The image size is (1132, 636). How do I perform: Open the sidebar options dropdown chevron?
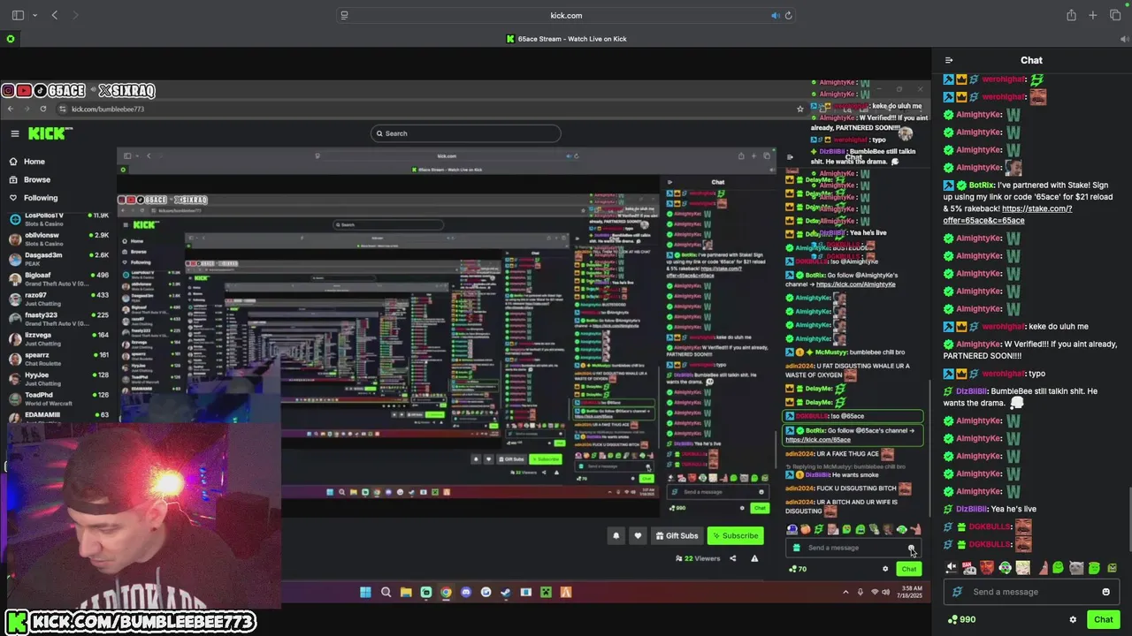coord(34,15)
